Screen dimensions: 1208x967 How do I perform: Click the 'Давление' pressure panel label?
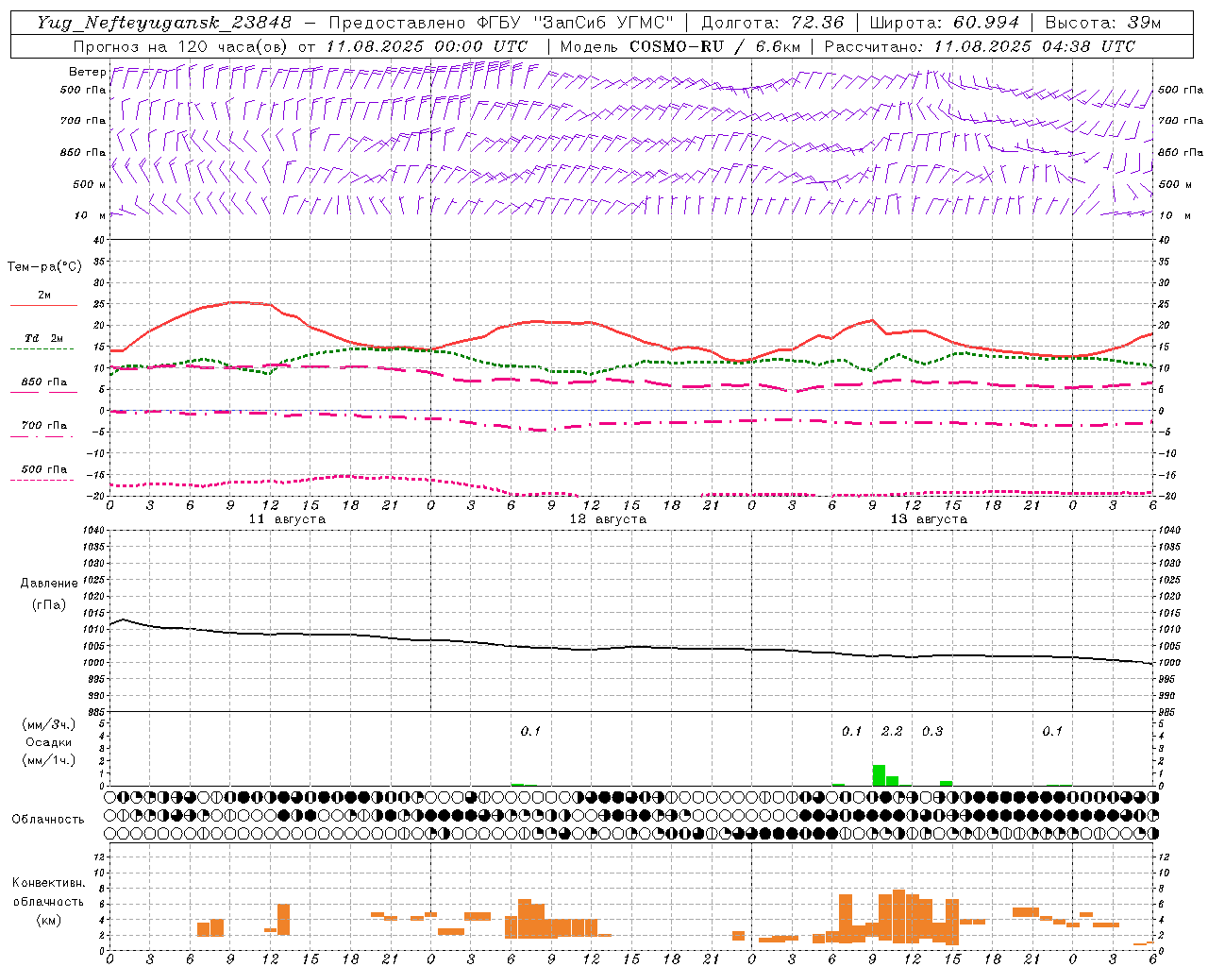pyautogui.click(x=48, y=584)
